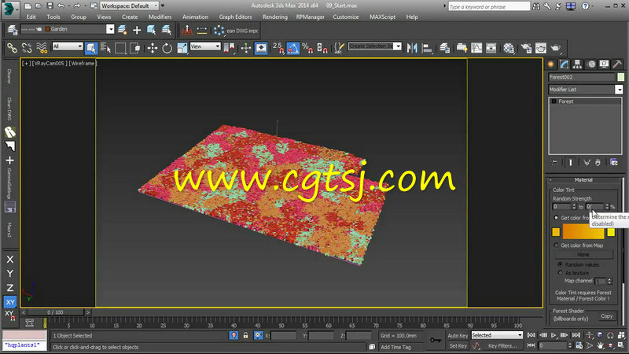
Task: Select Get color from Gradient radio
Action: [556, 218]
